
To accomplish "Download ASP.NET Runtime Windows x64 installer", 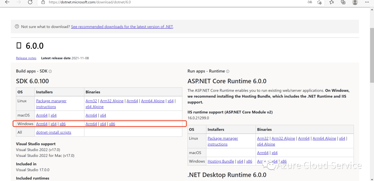I will point(240,161).
